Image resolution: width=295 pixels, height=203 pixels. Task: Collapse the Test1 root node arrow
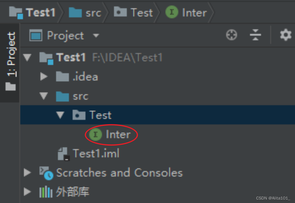coord(27,57)
